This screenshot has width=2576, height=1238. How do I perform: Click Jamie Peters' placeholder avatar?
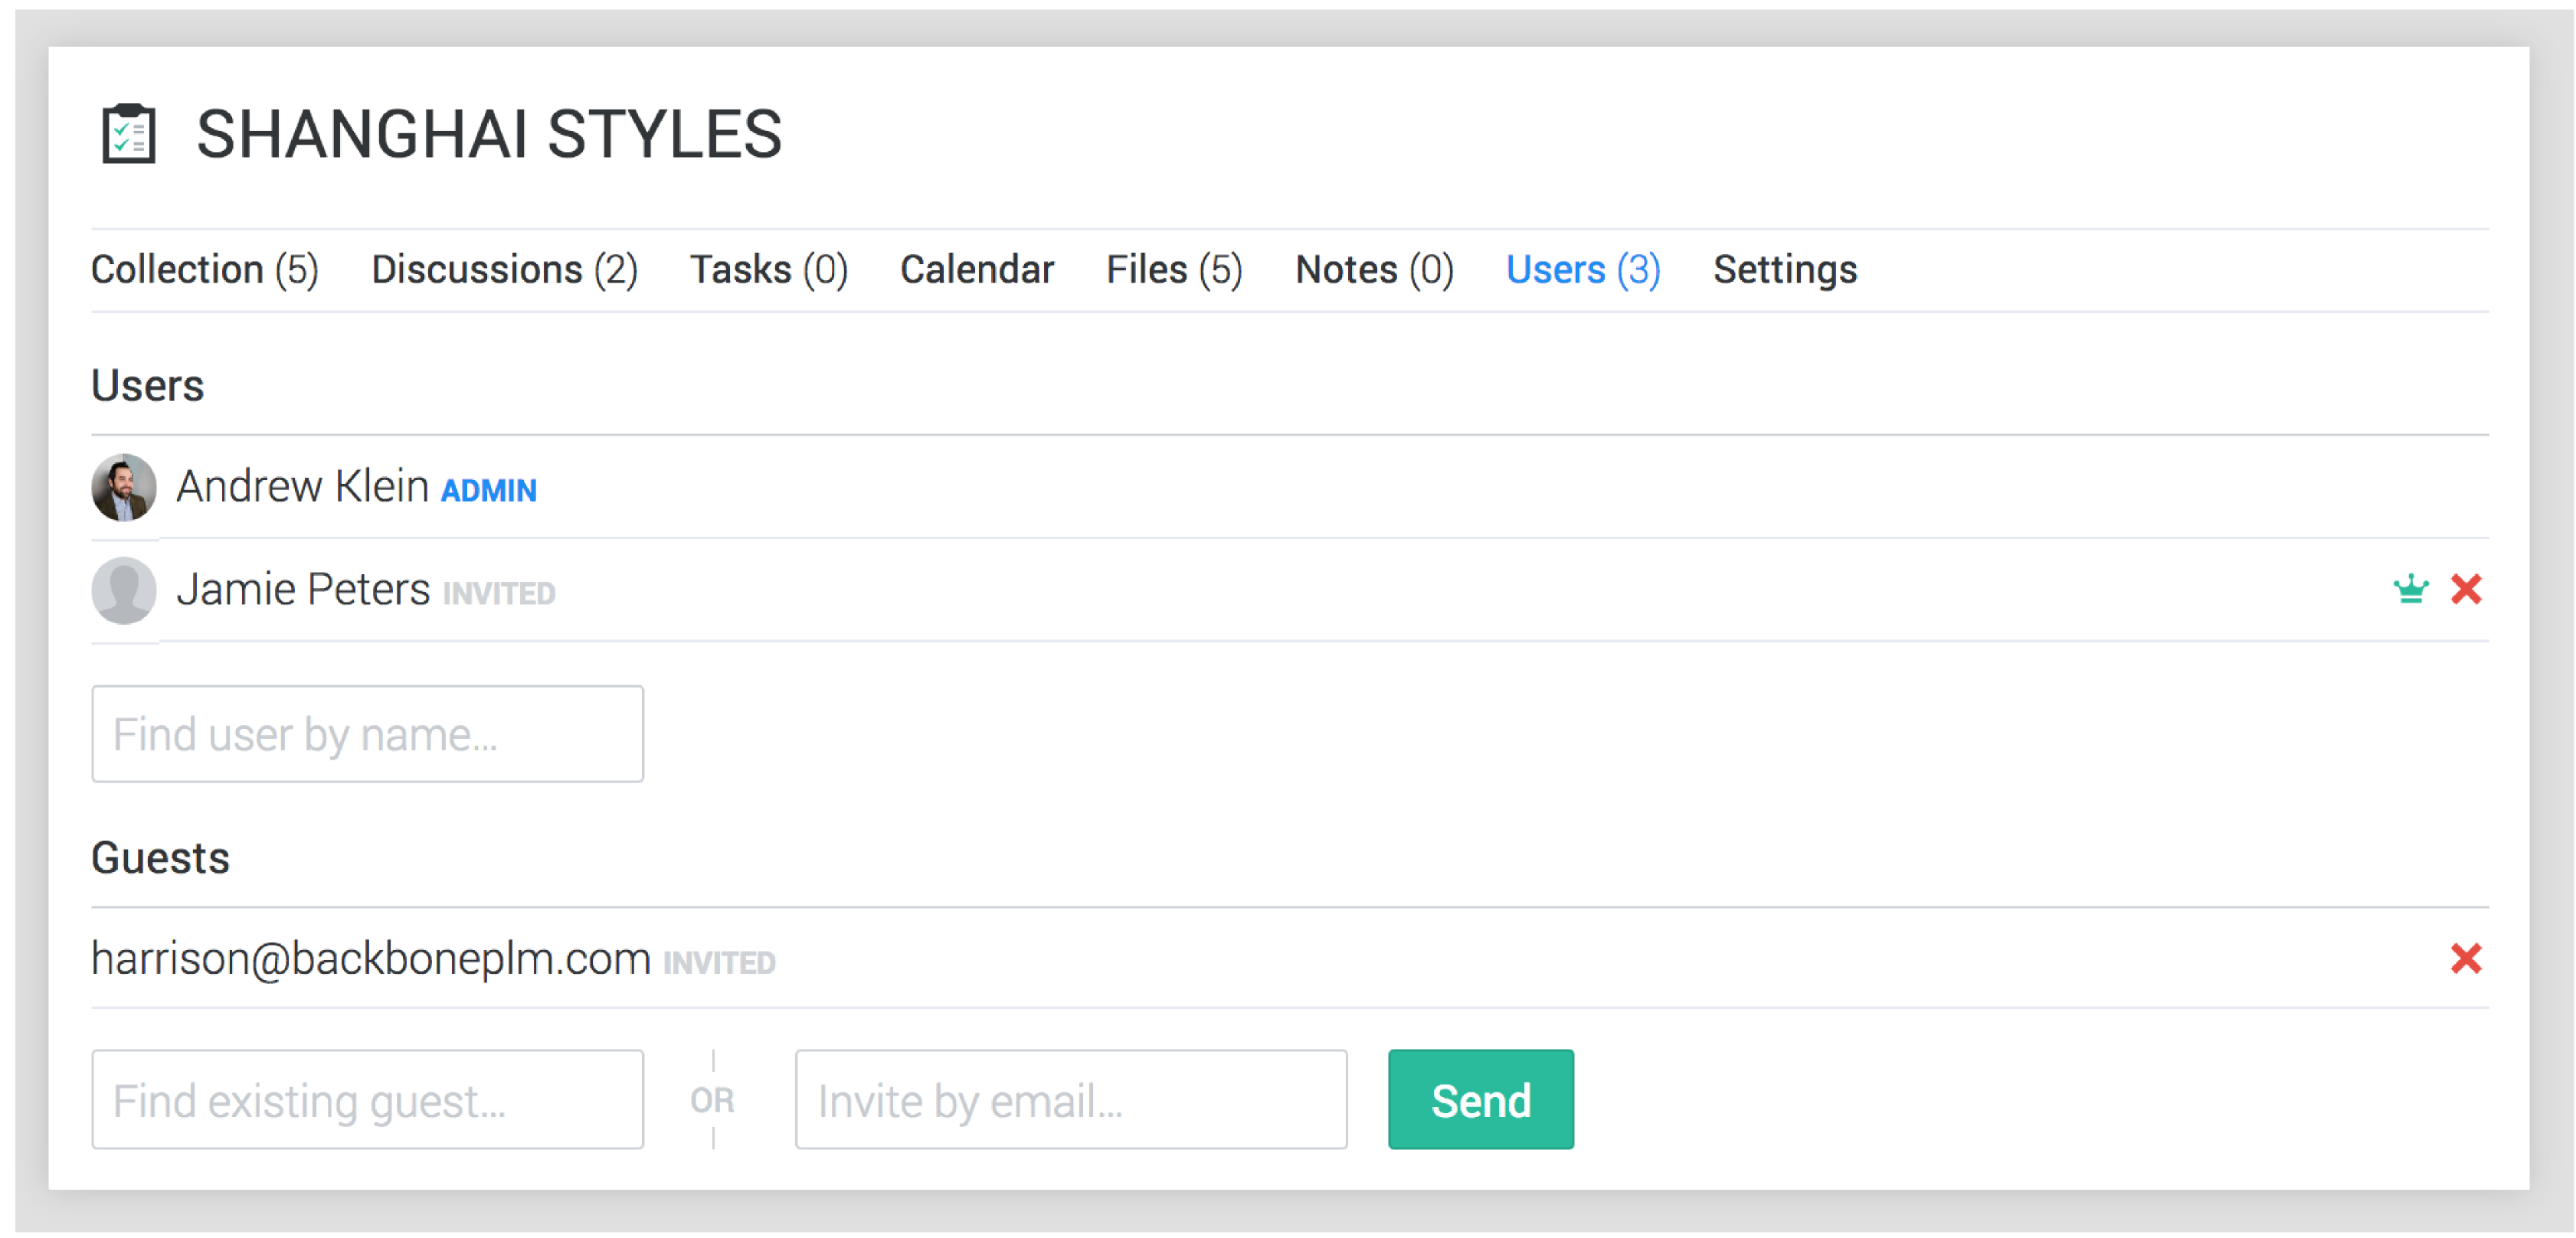coord(124,590)
